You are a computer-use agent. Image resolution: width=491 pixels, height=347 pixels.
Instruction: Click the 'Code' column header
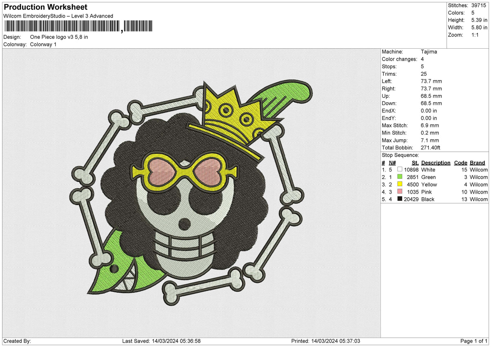click(x=461, y=162)
